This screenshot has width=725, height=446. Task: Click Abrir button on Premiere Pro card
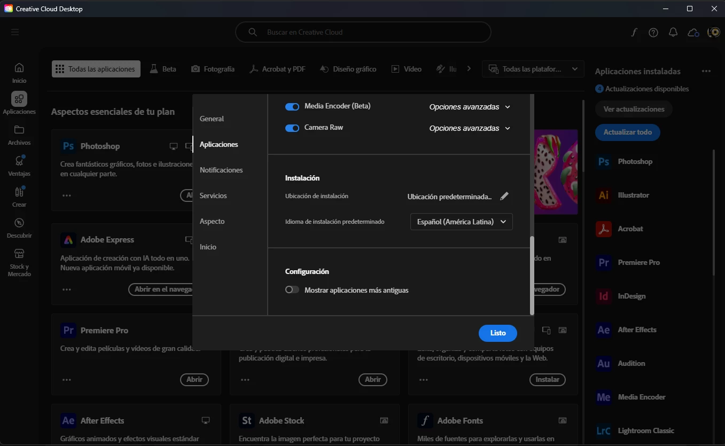(x=194, y=379)
